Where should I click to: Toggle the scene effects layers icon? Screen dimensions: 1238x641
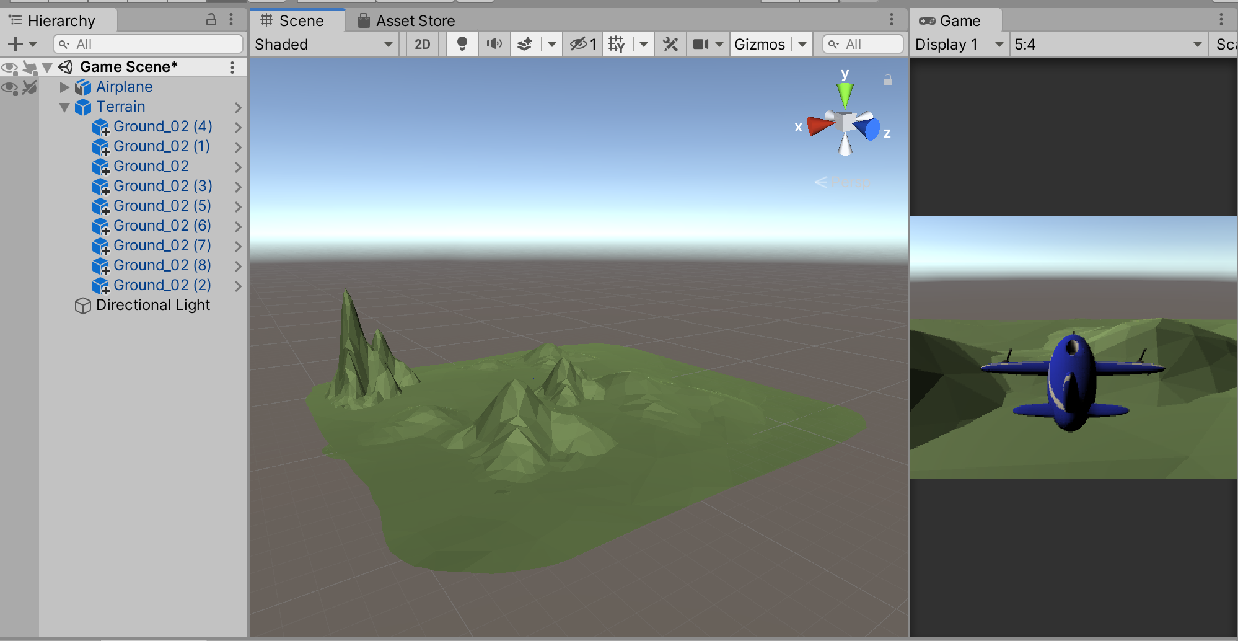[x=525, y=44]
